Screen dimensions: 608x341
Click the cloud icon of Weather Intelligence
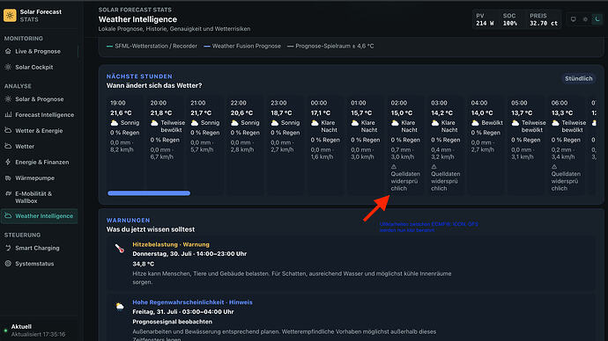coord(8,215)
